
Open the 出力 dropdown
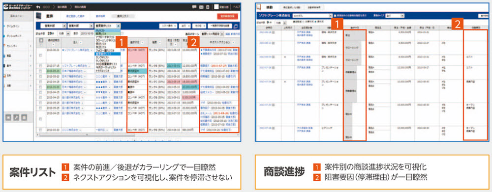[x=185, y=26]
